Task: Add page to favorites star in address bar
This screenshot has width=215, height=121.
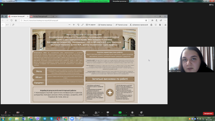Action: [146, 20]
